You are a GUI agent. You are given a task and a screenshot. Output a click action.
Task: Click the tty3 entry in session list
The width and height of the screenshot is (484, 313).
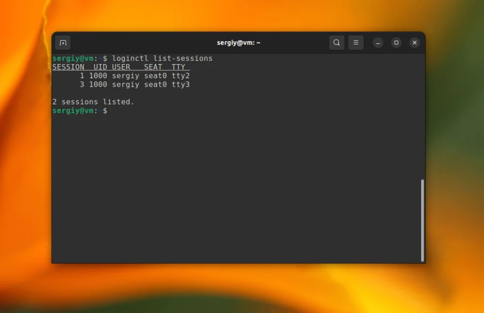pos(181,84)
